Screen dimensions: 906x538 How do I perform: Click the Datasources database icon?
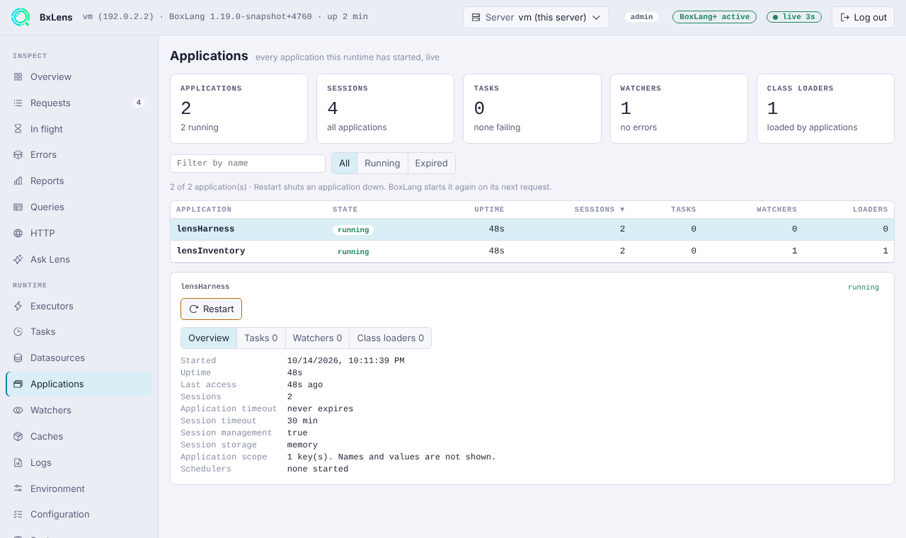pyautogui.click(x=18, y=357)
